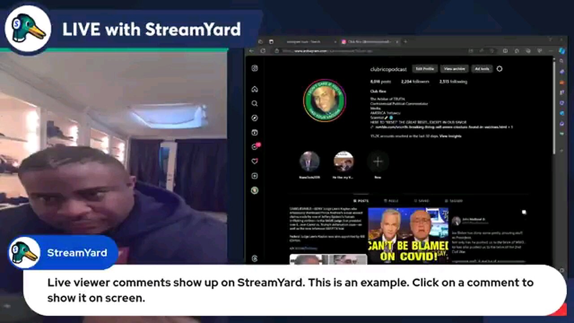Open the Explore compass icon
This screenshot has width=574, height=323.
coord(254,118)
